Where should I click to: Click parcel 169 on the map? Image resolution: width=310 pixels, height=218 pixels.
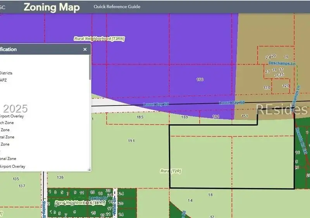click(x=184, y=117)
